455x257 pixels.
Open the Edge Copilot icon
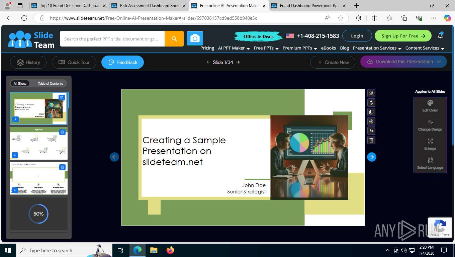click(447, 18)
